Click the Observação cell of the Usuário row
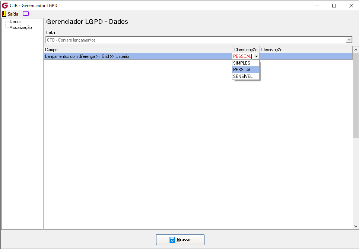Viewport: 359px width, 249px height. pos(306,56)
